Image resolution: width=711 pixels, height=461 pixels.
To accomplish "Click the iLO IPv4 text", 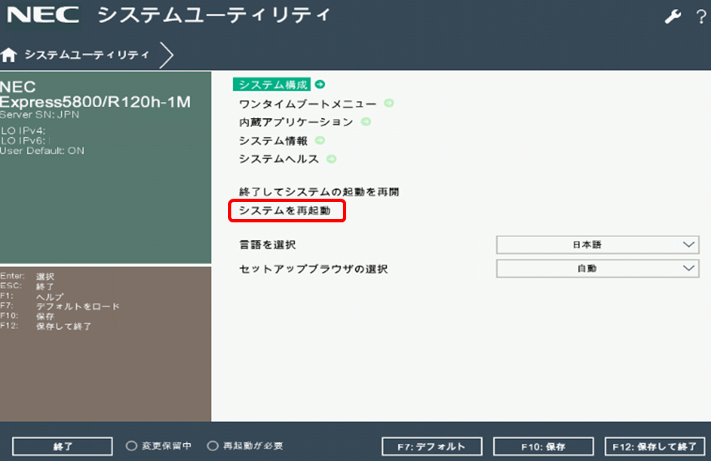I will pos(23,131).
